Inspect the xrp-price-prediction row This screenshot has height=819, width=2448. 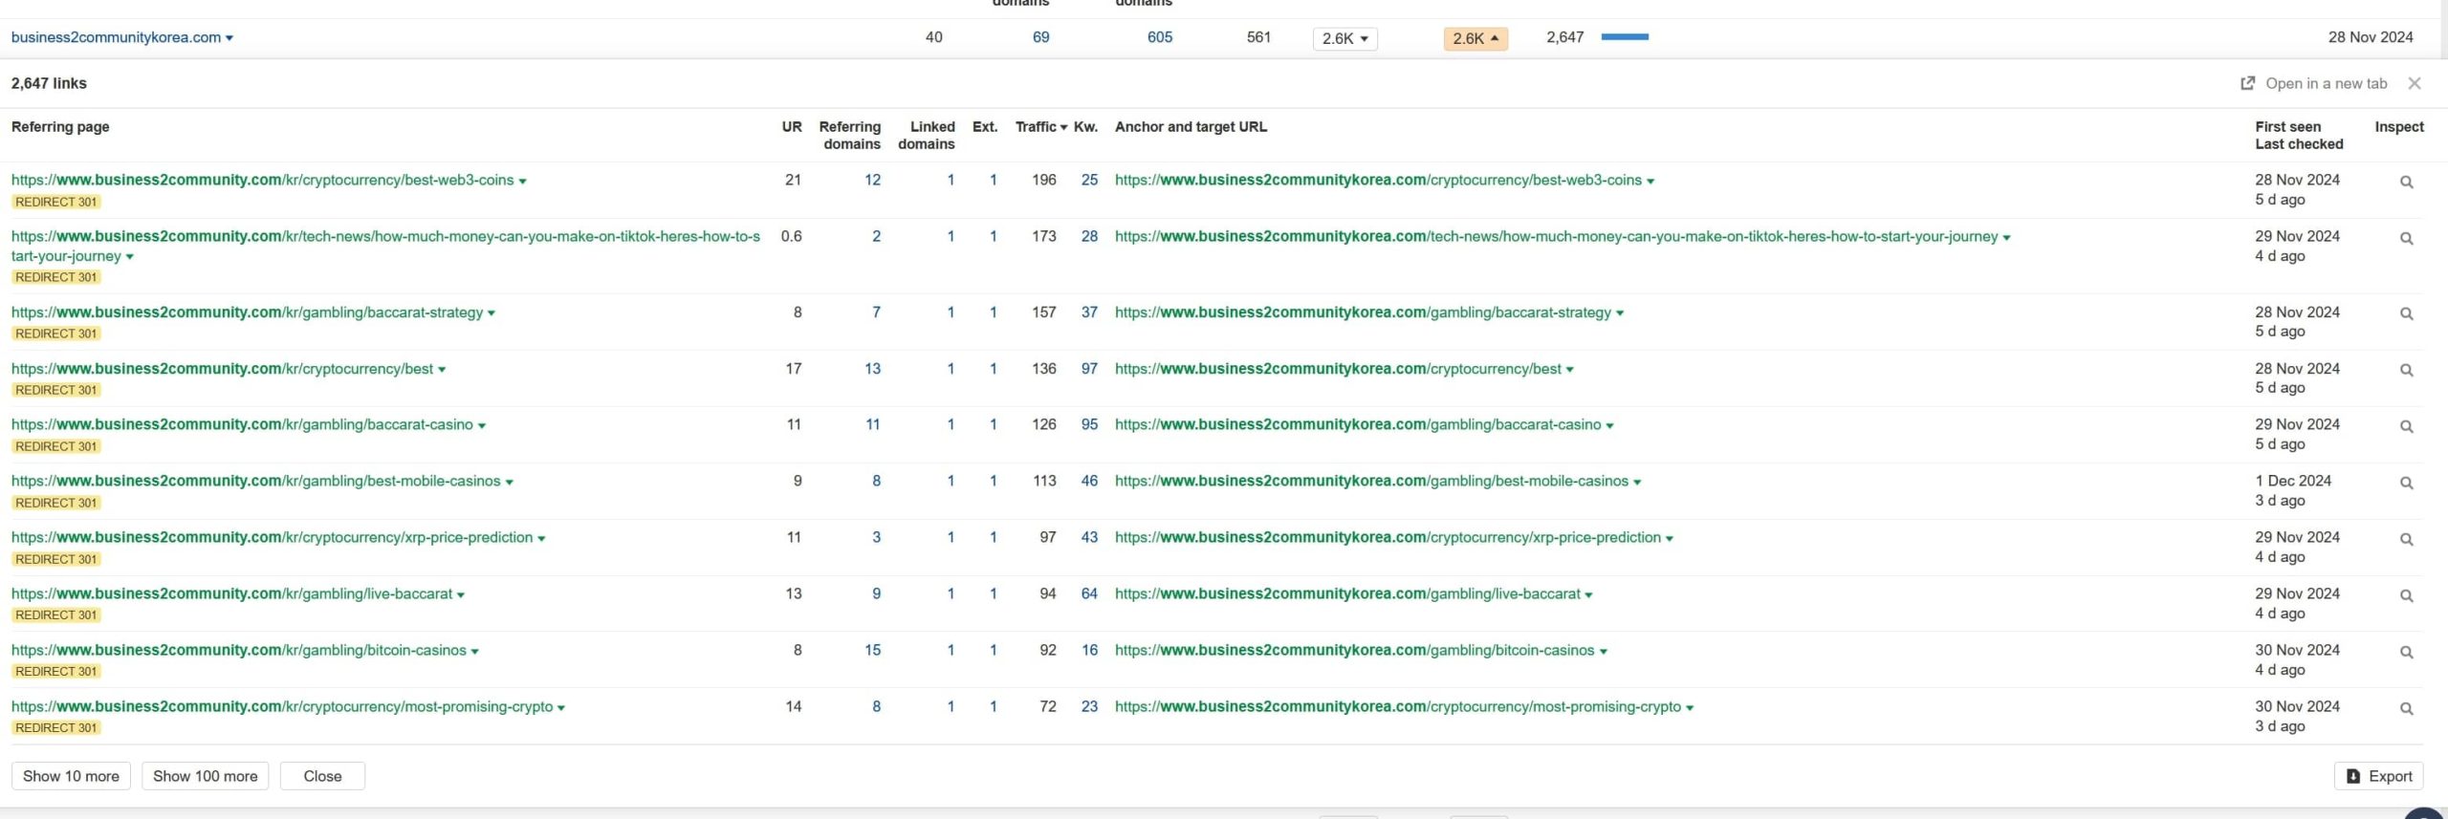tap(2406, 540)
